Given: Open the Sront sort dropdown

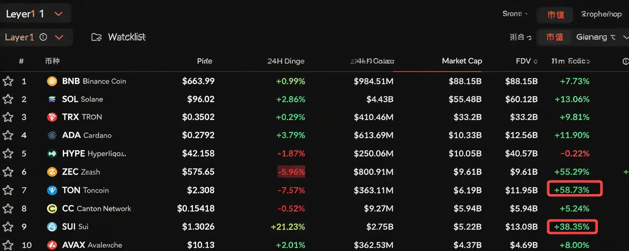Looking at the screenshot, I should click(515, 14).
